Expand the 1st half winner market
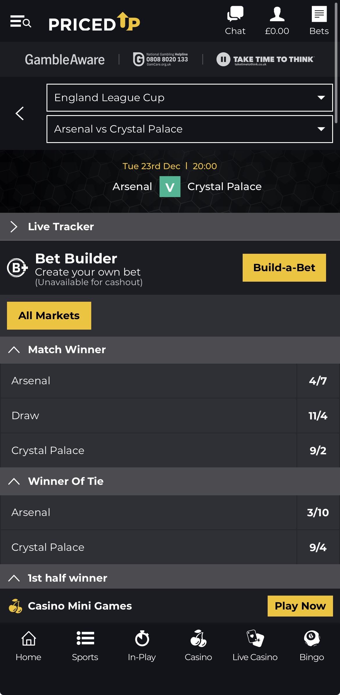 point(14,578)
